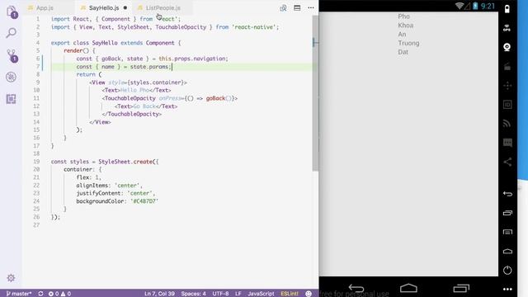This screenshot has width=528, height=297.
Task: Tap the Android home navigation button
Action: pyautogui.click(x=408, y=288)
